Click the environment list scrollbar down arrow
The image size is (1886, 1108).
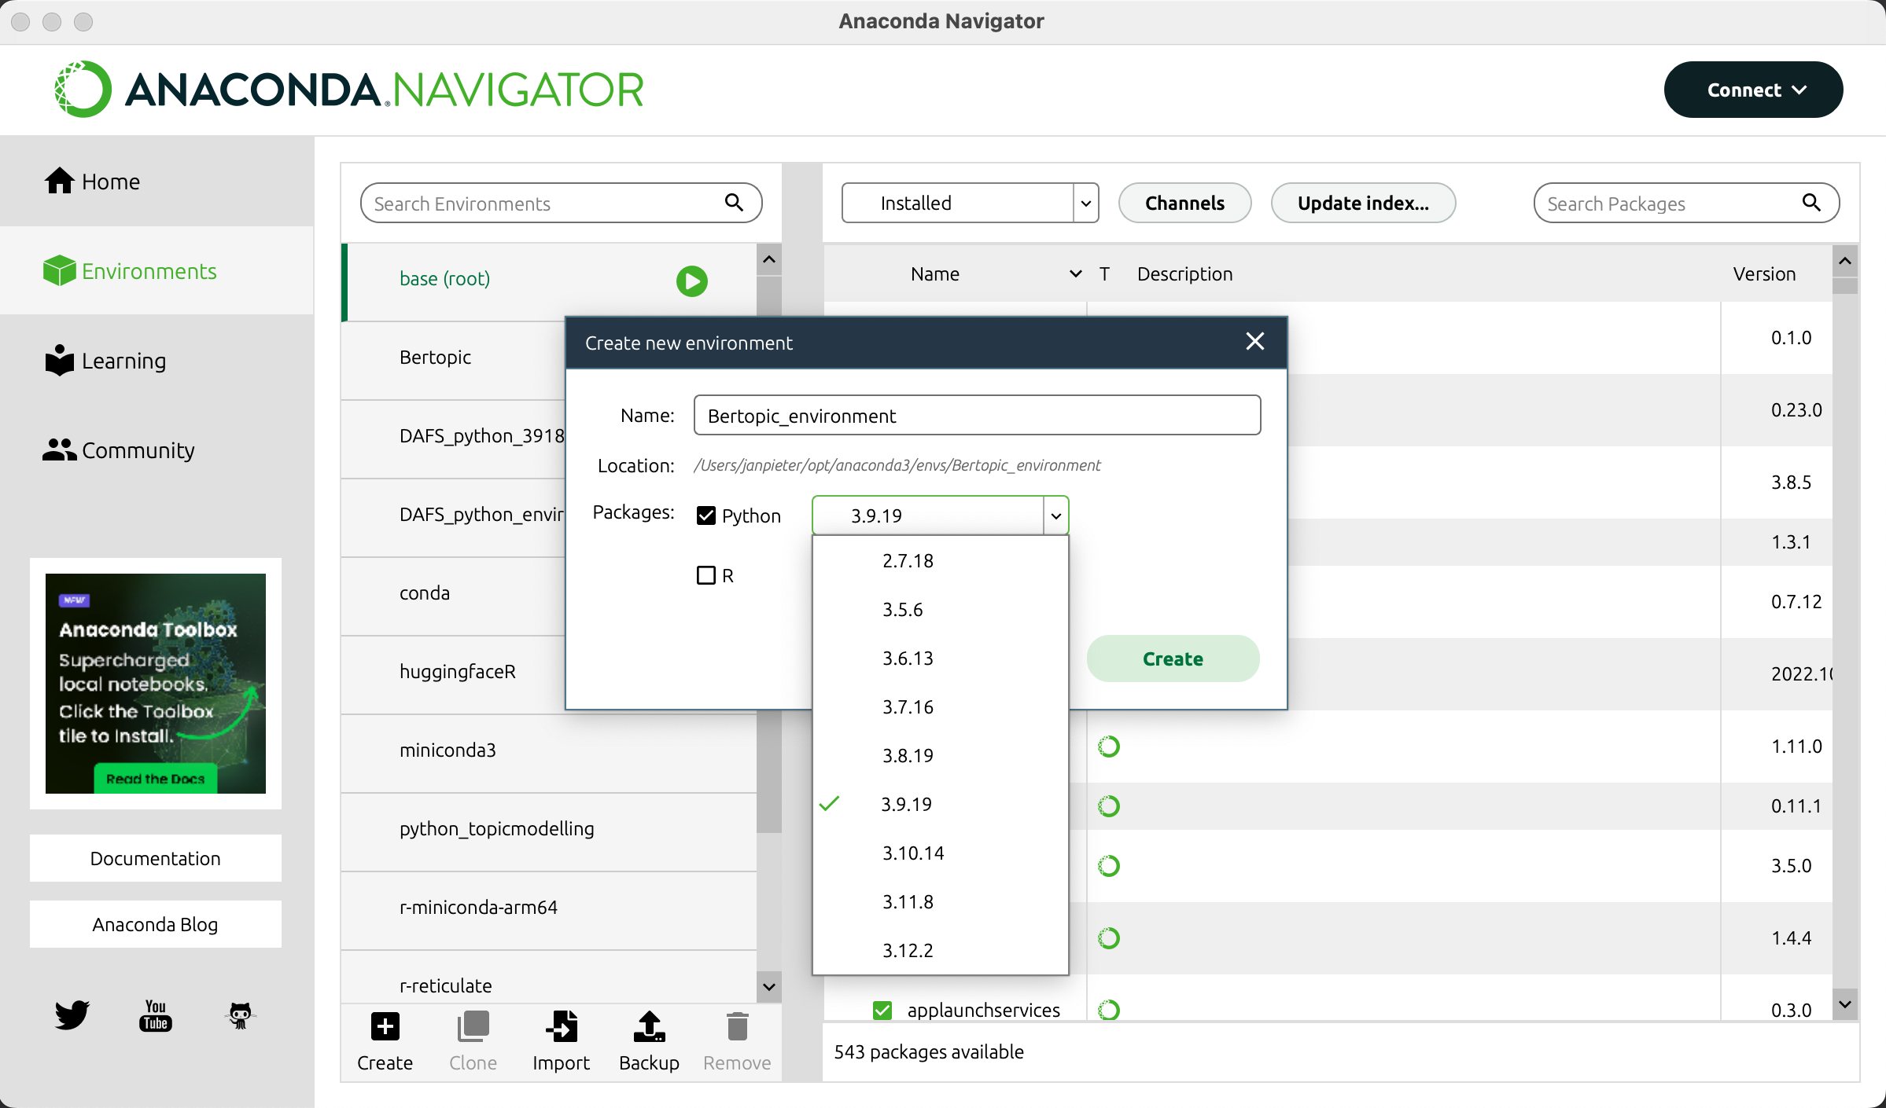(x=769, y=986)
